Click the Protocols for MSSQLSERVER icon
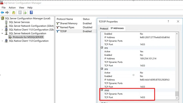Image resolution: width=183 pixels, height=103 pixels. click(10, 37)
